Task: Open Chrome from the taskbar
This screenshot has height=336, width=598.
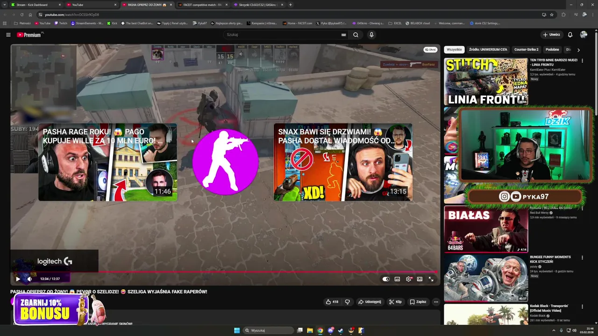Action: [320, 330]
